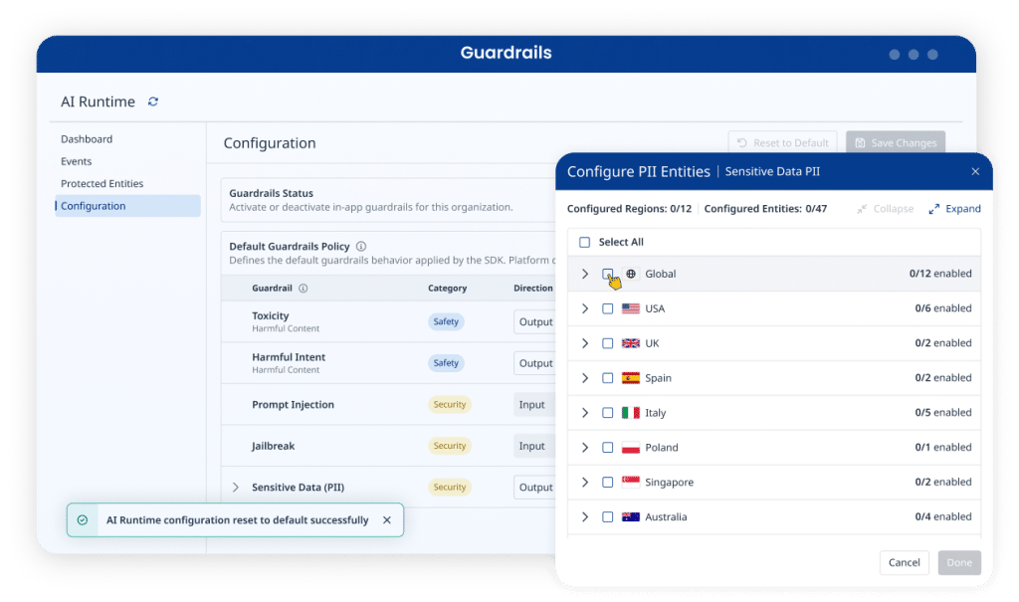The width and height of the screenshot is (1019, 602).
Task: Click "Configured Regions: 0/12" text
Action: (x=629, y=209)
